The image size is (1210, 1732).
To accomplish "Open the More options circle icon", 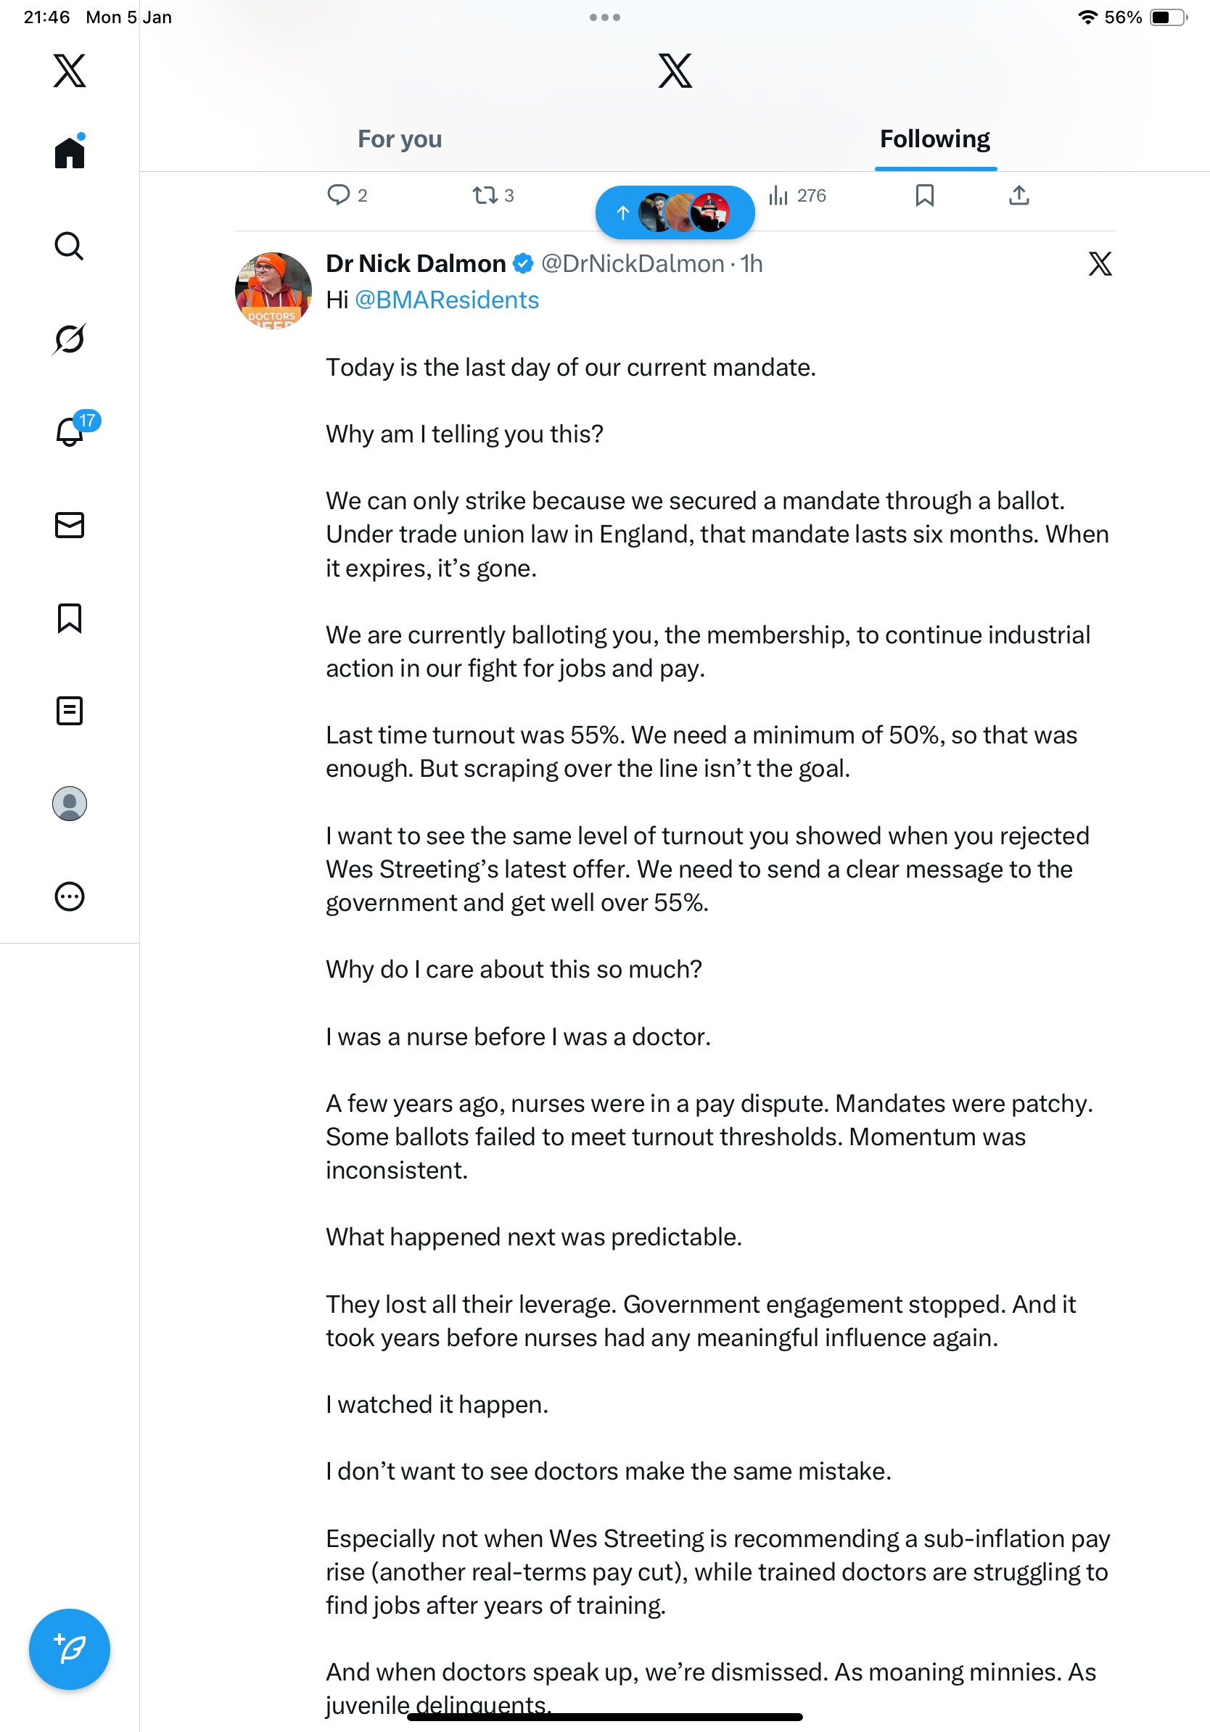I will point(70,896).
